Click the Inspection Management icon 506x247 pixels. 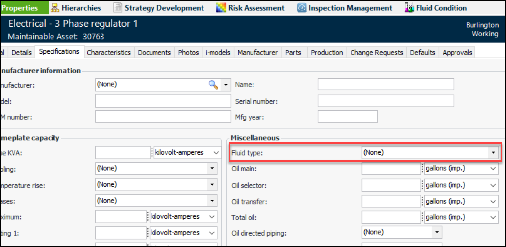click(302, 8)
